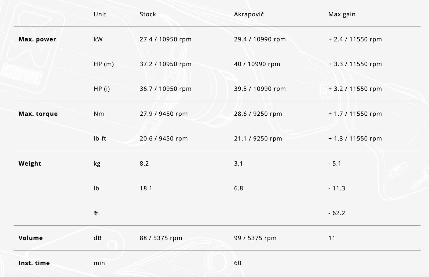The image size is (429, 277).
Task: Click Akrapovič power 29.4 / 10990 rpm
Action: (260, 39)
